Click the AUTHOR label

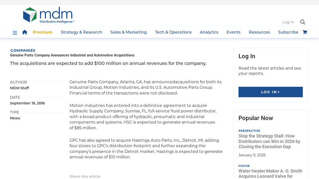(18, 82)
